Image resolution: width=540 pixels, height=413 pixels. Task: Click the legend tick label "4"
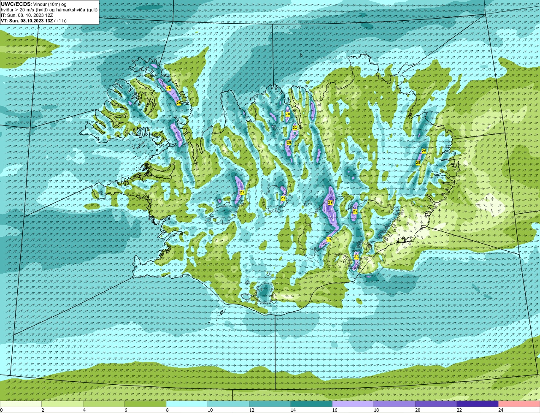(x=84, y=410)
